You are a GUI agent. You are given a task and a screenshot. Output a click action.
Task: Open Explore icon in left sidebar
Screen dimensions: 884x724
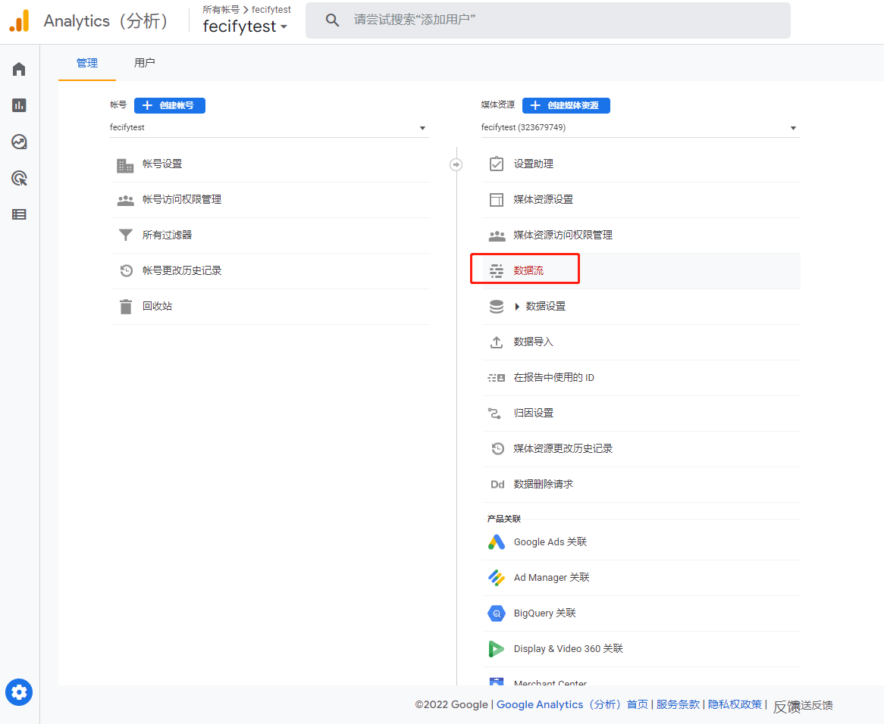(x=19, y=142)
